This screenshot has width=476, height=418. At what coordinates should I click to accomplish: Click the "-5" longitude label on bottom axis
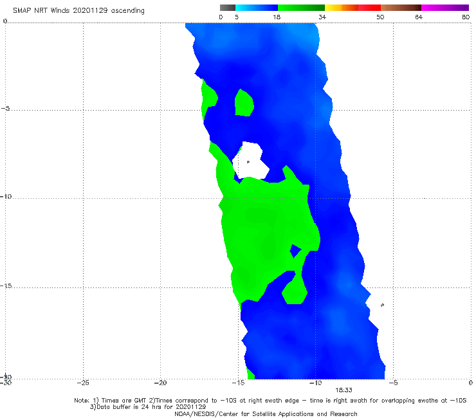tap(393, 383)
